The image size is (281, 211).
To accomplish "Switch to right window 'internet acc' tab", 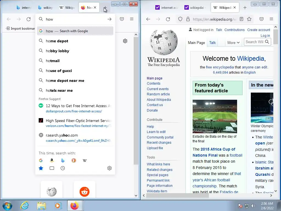I will coord(167,7).
